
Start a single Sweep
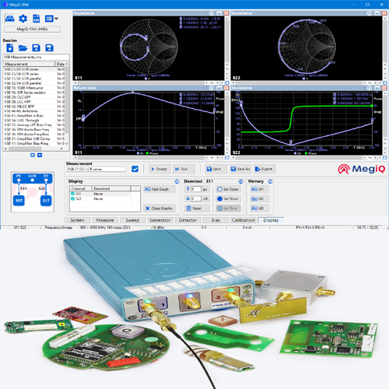[159, 169]
